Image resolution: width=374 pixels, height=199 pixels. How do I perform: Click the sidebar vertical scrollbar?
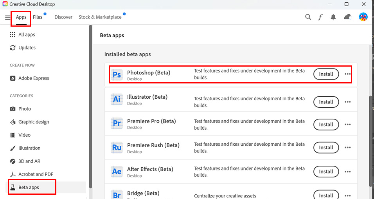(91, 106)
